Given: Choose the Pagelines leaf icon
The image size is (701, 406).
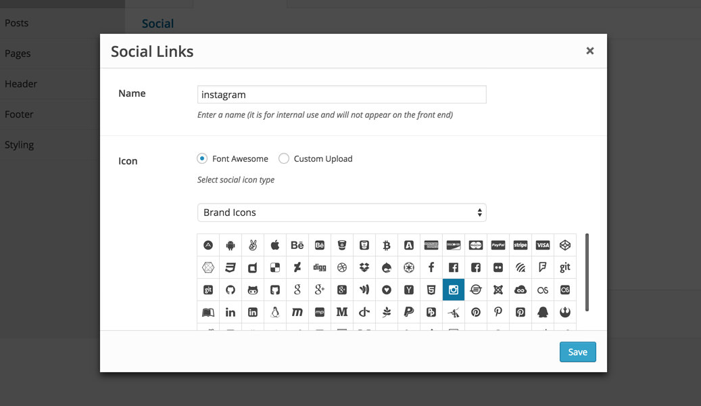Looking at the screenshot, I should point(387,312).
